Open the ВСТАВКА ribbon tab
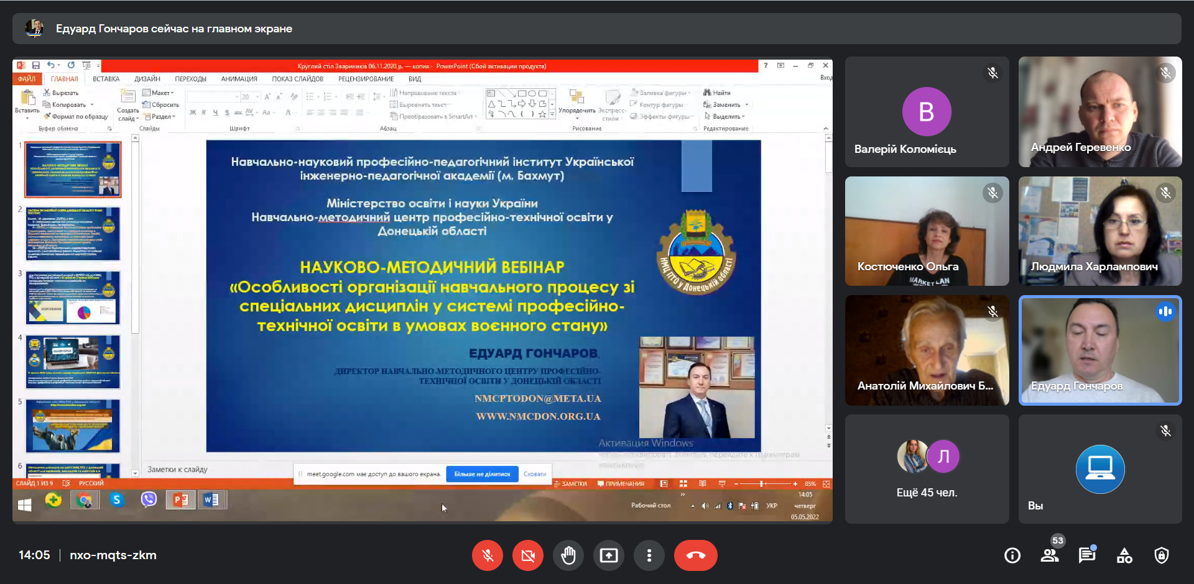This screenshot has height=584, width=1194. coord(106,79)
